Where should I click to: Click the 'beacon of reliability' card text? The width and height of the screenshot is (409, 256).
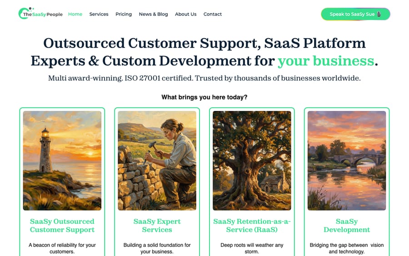tap(62, 248)
